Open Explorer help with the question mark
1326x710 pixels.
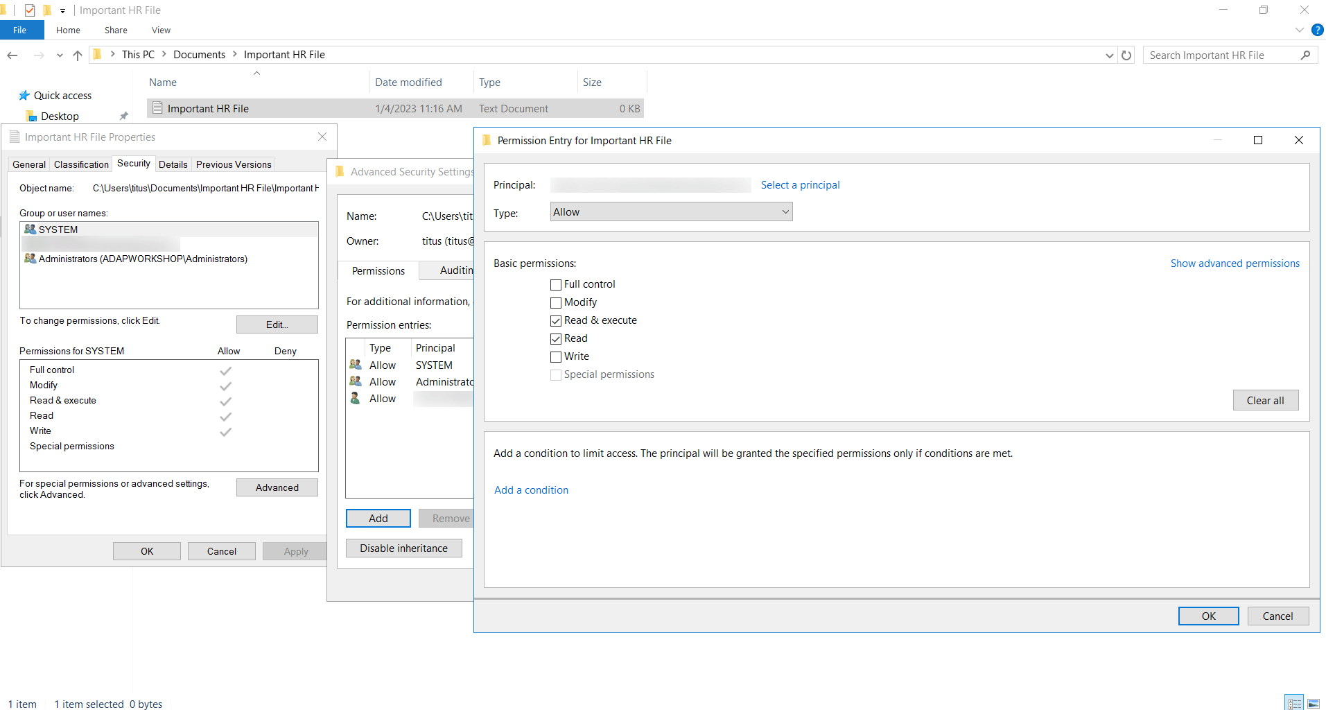coord(1316,30)
